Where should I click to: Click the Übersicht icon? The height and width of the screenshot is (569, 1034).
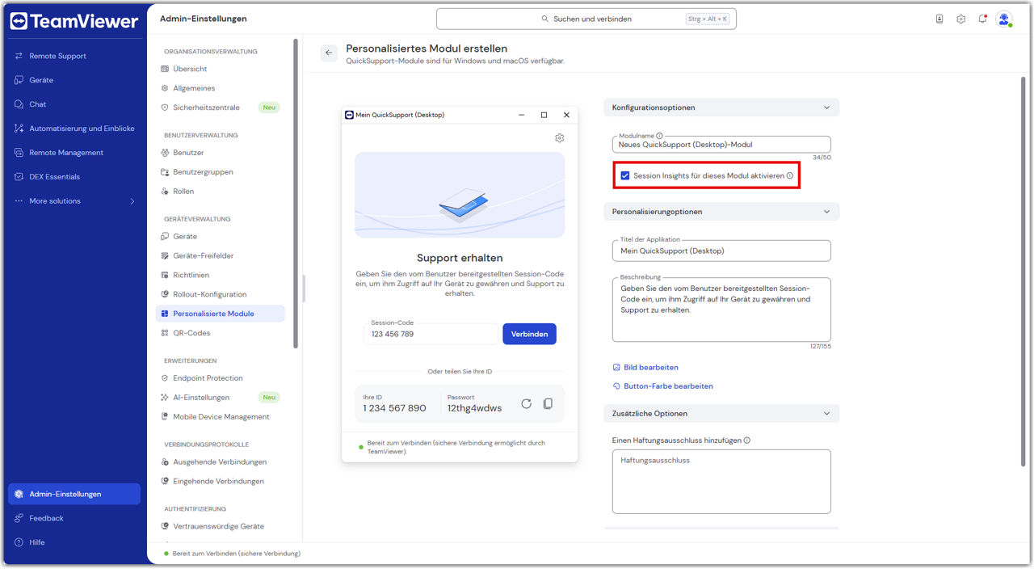tap(165, 69)
